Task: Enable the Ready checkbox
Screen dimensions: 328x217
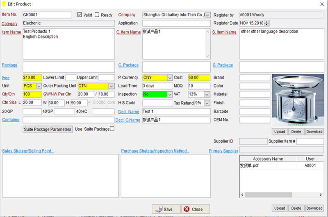Action: pos(97,15)
